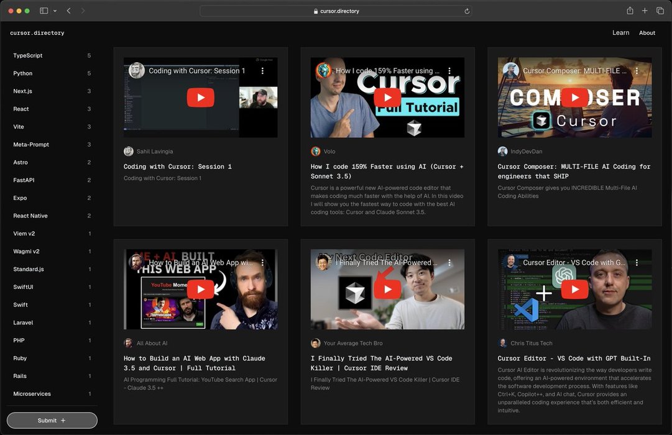
Task: Select the Rails category
Action: point(52,376)
